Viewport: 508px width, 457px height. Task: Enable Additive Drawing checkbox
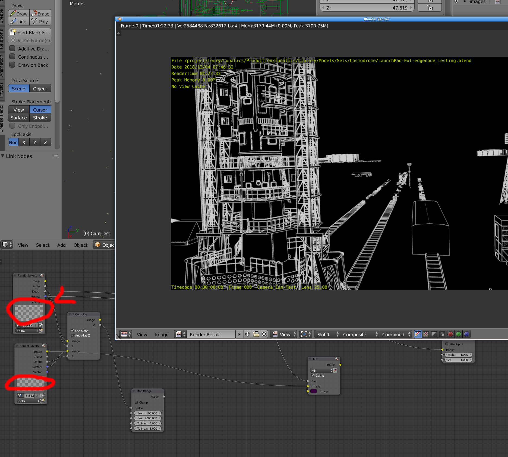[x=12, y=49]
